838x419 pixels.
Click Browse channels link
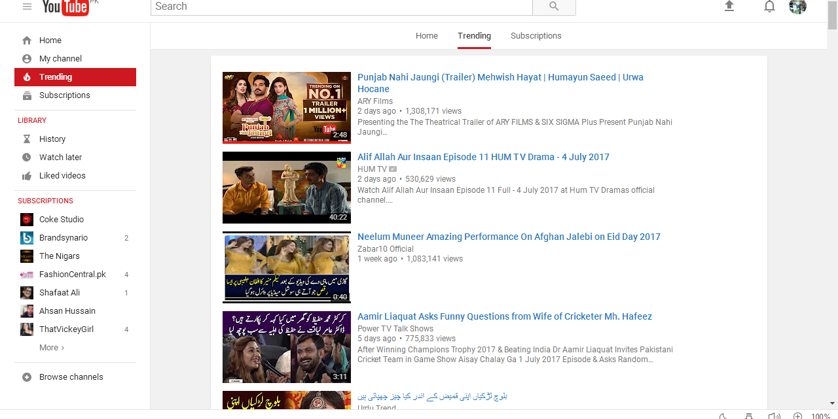(x=71, y=377)
